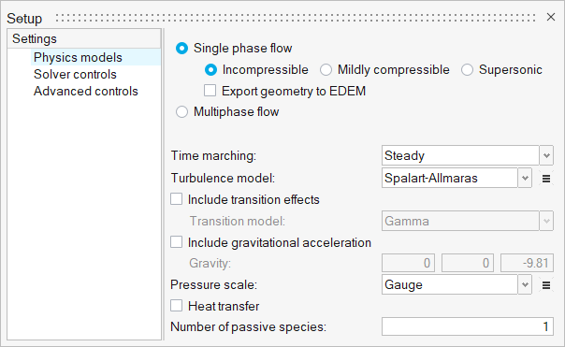Click the Number of passive species field
565x347 pixels.
click(x=468, y=326)
